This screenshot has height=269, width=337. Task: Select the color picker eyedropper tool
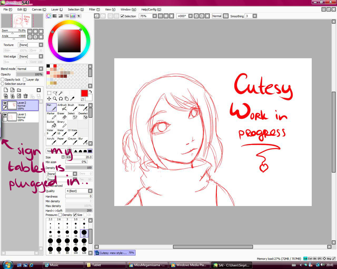72,99
